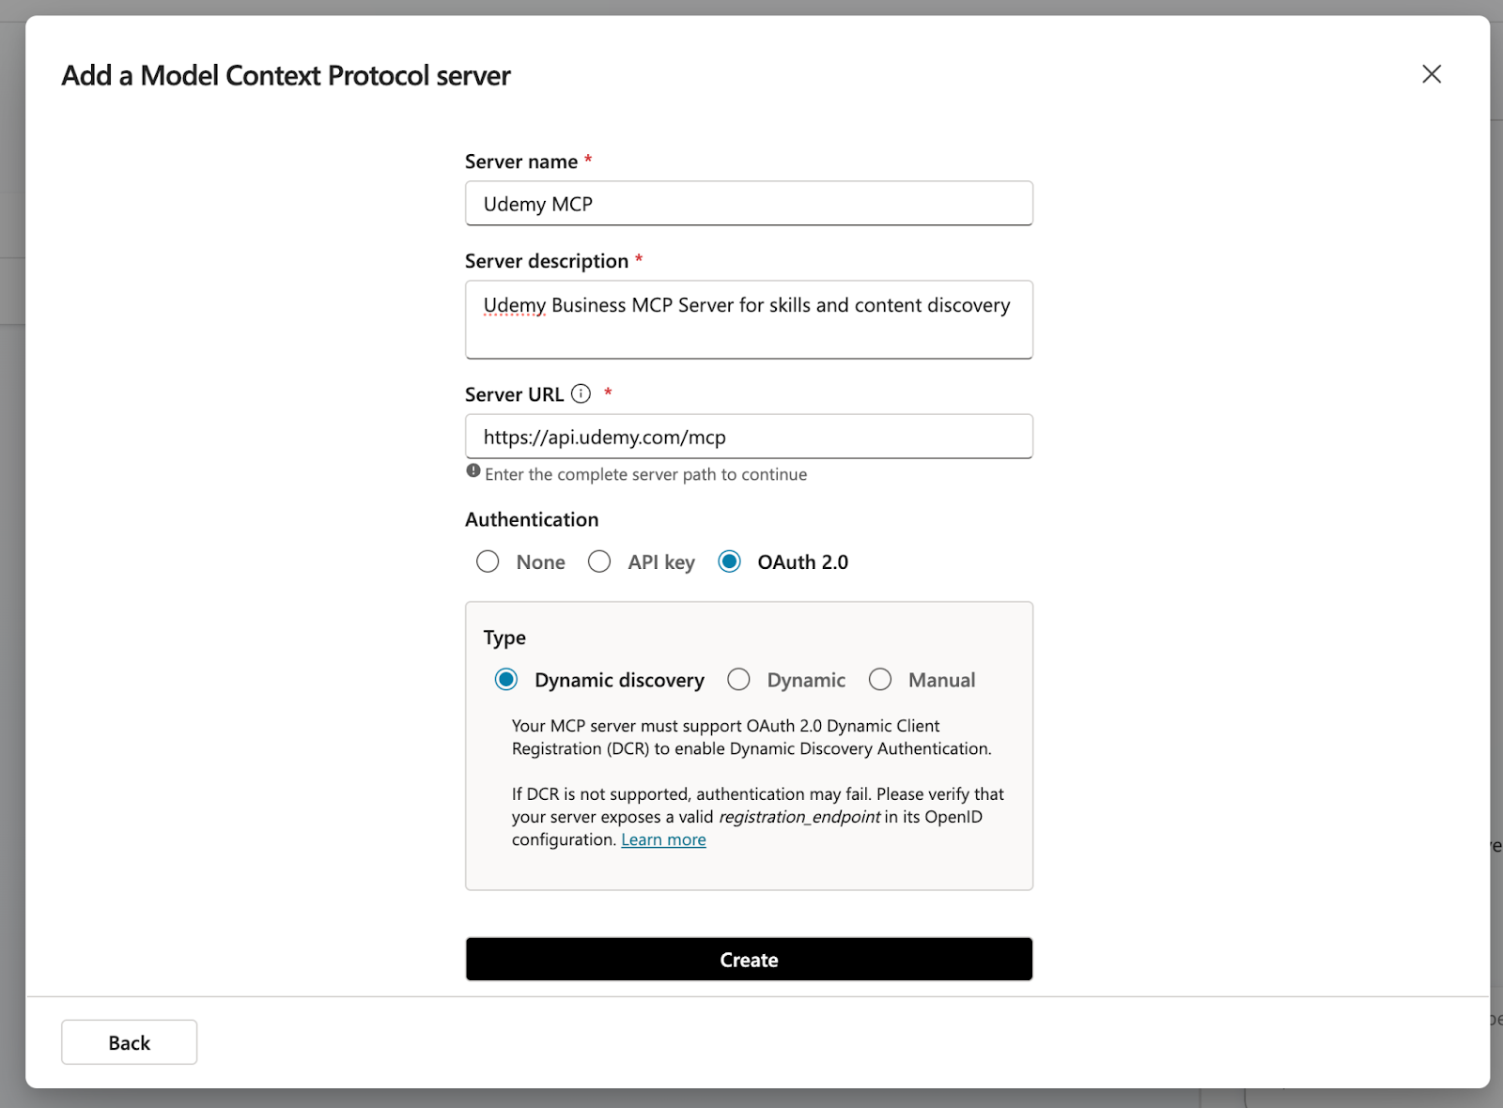This screenshot has width=1503, height=1108.
Task: Click the Server URL info icon
Action: click(x=581, y=393)
